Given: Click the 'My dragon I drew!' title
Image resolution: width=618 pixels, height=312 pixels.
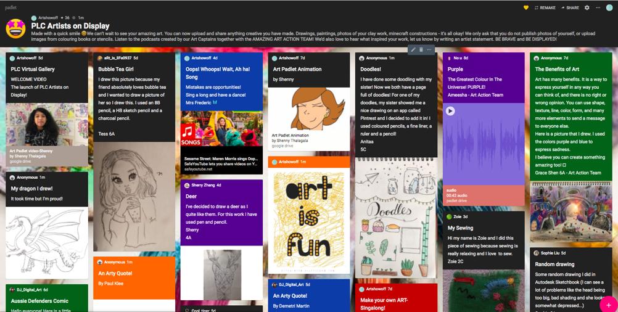Looking at the screenshot, I should [31, 189].
